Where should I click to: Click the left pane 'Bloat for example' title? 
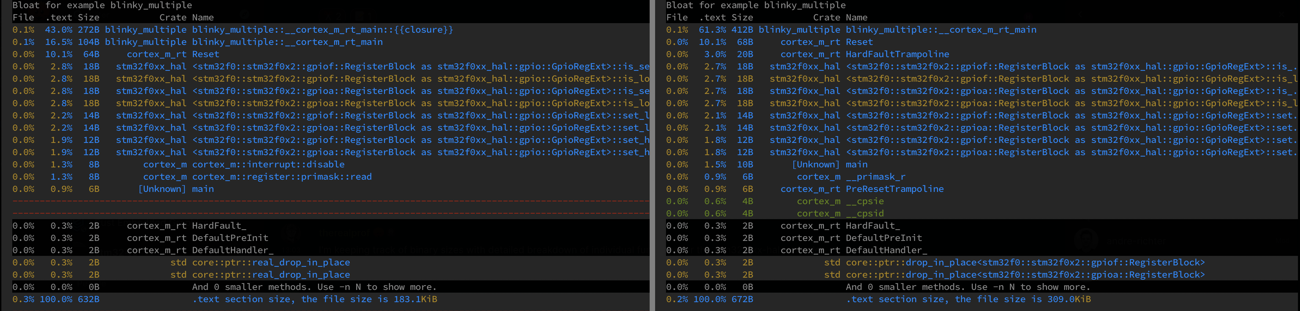[x=102, y=5]
